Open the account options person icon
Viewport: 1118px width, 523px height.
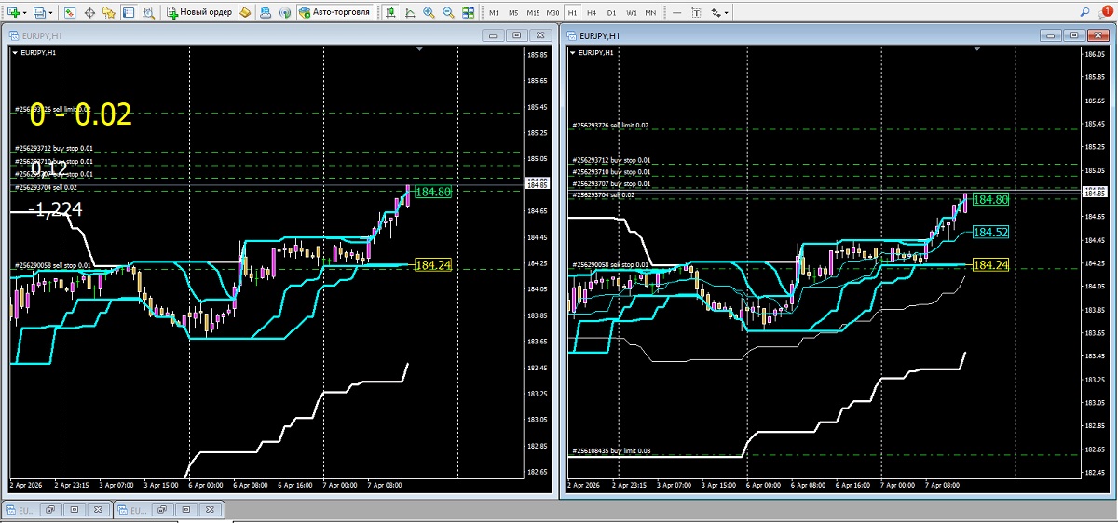pyautogui.click(x=266, y=13)
